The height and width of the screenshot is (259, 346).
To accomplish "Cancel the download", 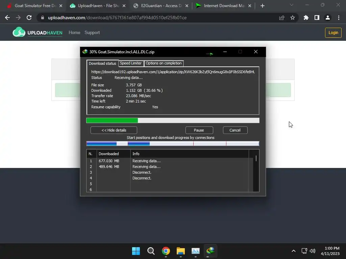I will [x=235, y=130].
